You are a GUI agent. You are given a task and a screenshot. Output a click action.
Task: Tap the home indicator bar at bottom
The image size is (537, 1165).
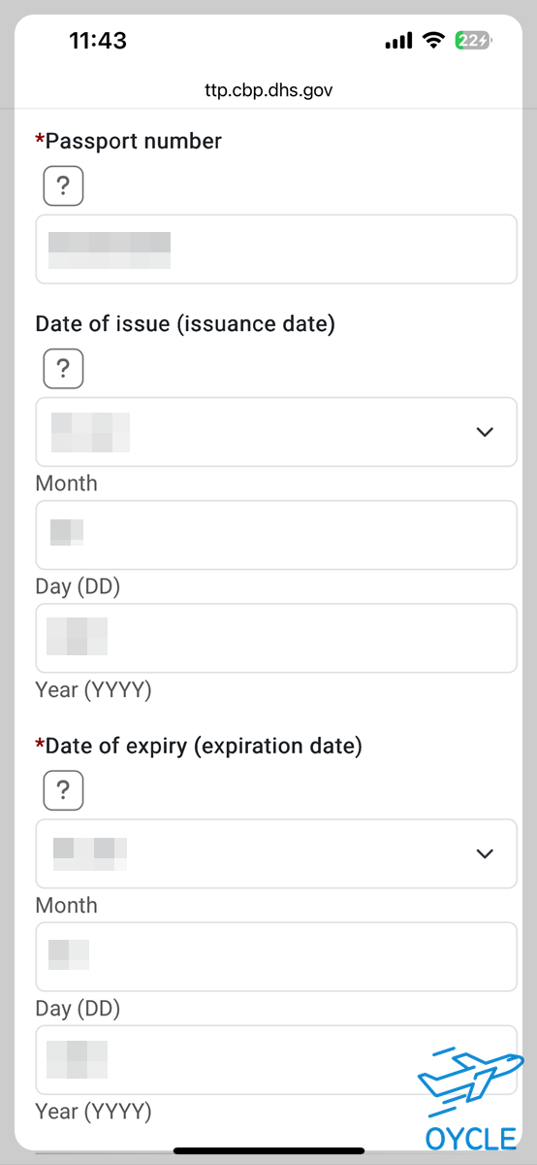point(268,1150)
